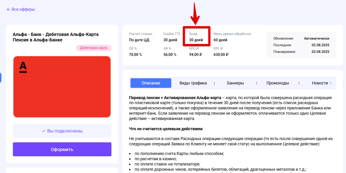Open the Промокоды tab
This screenshot has height=173, width=346.
[278, 83]
